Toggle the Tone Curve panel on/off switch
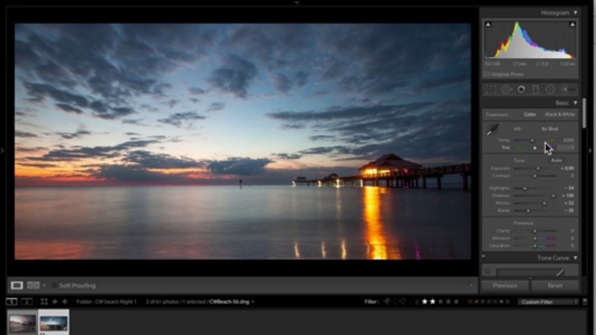 pos(484,256)
